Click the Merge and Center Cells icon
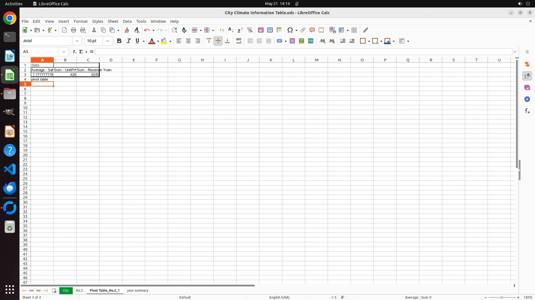This screenshot has height=300, width=535. [x=250, y=41]
